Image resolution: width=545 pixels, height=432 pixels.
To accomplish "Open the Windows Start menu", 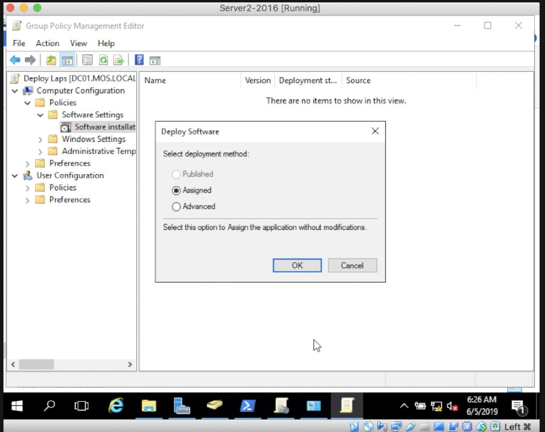I will 17,405.
